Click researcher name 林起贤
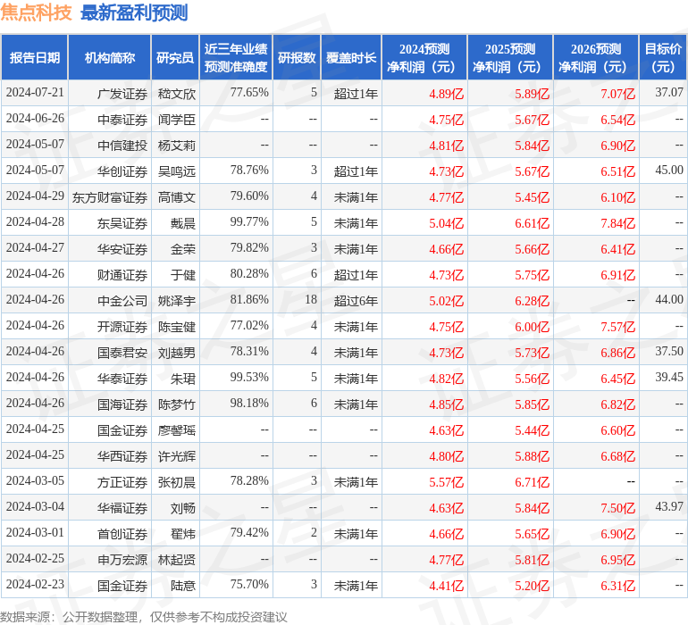 click(176, 560)
